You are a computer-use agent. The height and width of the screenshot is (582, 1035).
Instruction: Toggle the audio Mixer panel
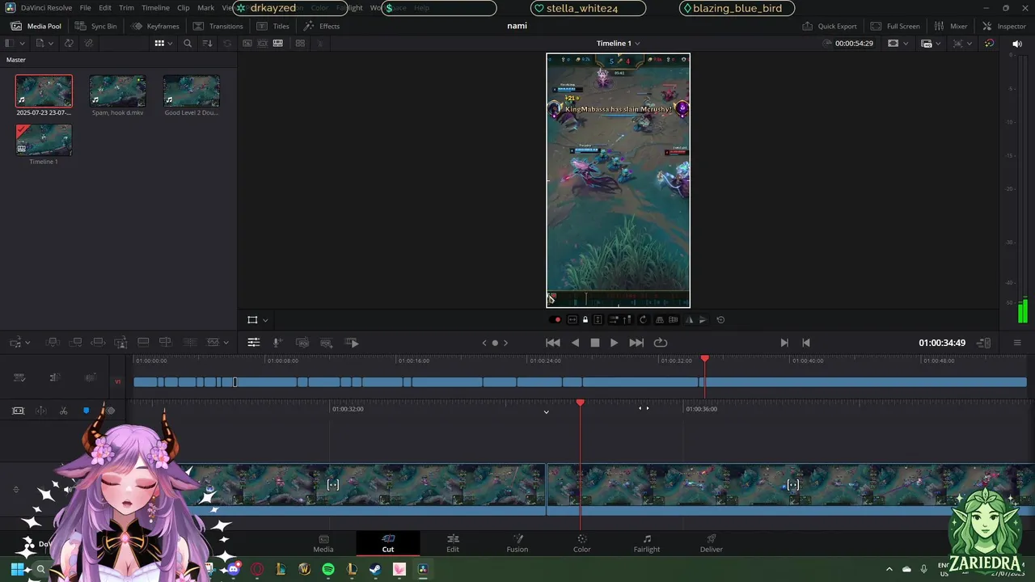pyautogui.click(x=950, y=26)
